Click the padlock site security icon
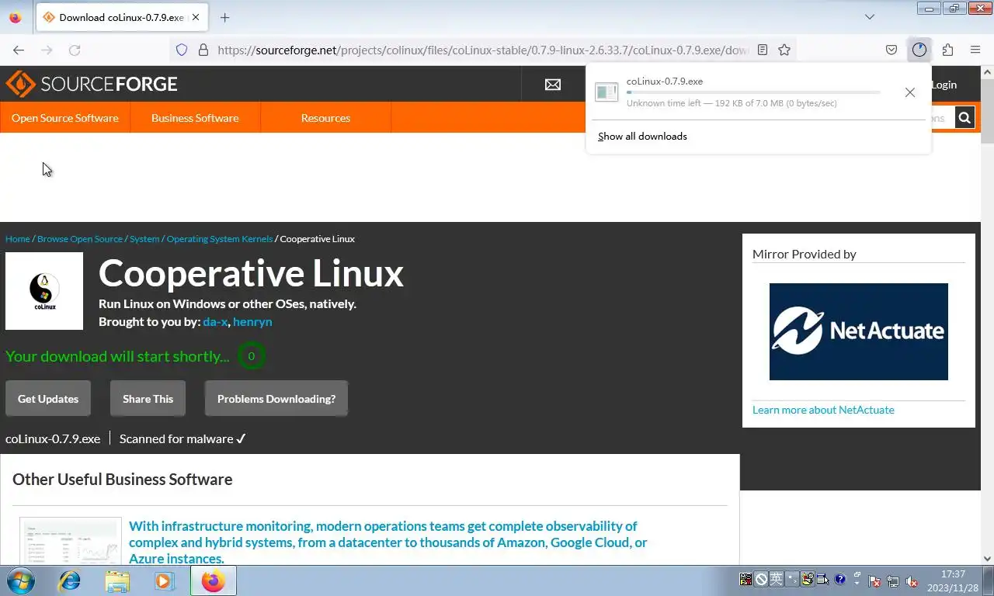The height and width of the screenshot is (596, 994). pyautogui.click(x=203, y=50)
